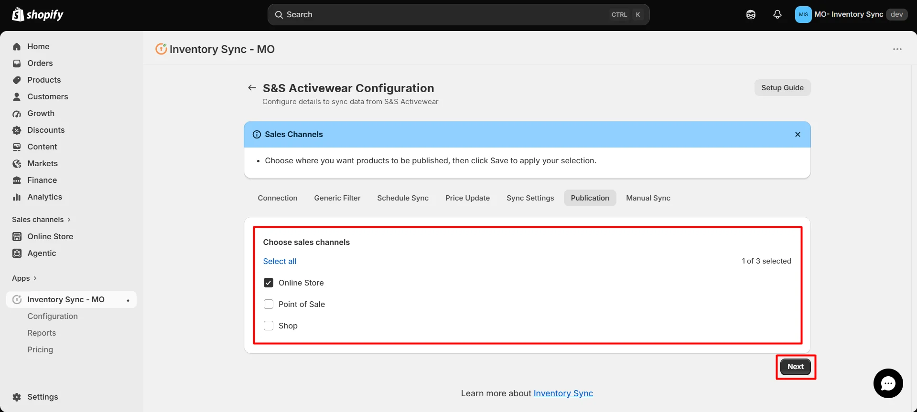Switch to the Generic Filter tab
Screen dimensions: 917x412
(x=337, y=198)
